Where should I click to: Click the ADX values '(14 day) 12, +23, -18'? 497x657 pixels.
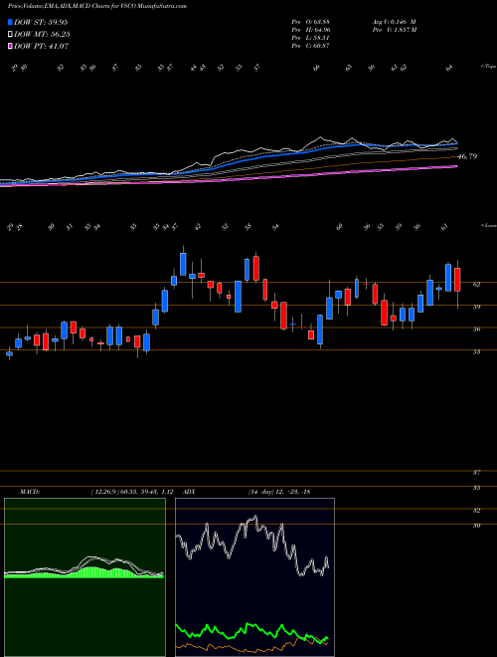[x=279, y=492]
